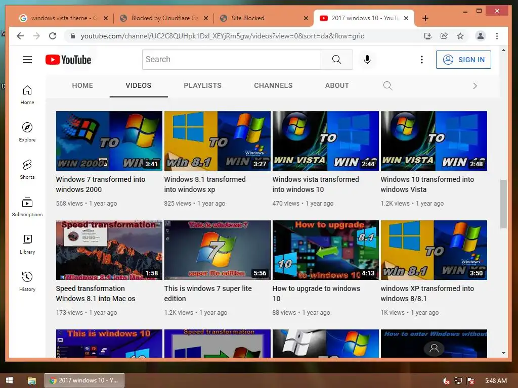Select VIDEOS channel tab
518x388 pixels.
click(x=139, y=85)
